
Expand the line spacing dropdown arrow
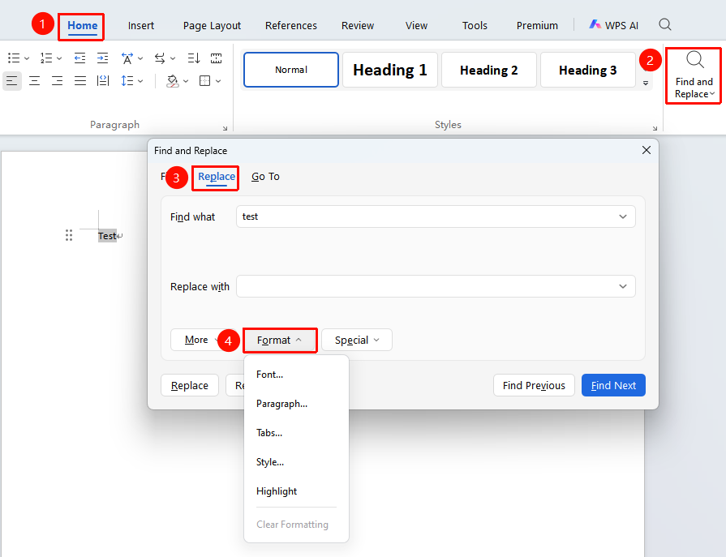(x=140, y=81)
